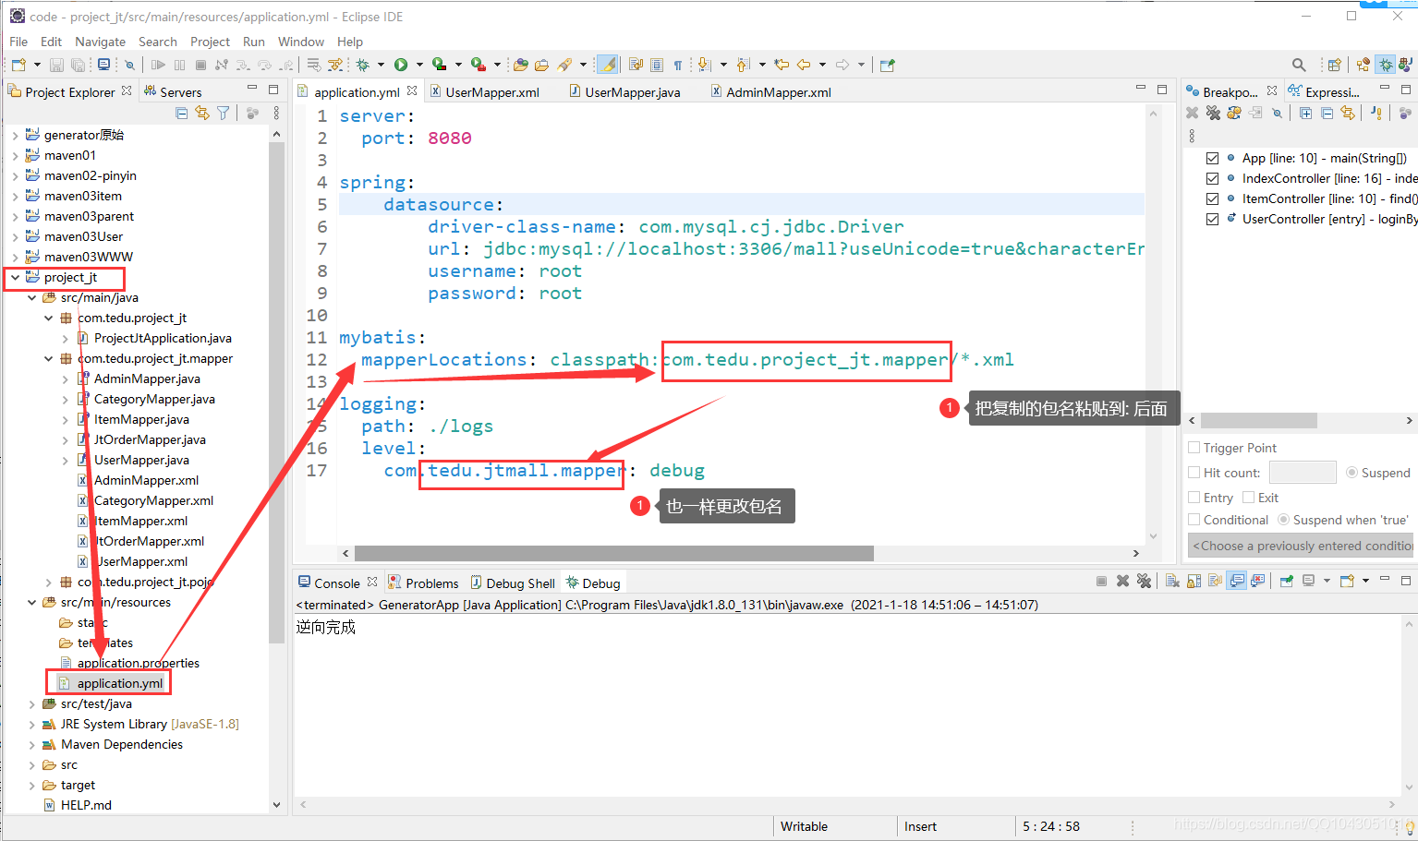Uncheck the ItemController [line: 10] breakpoint
This screenshot has height=841, width=1418.
pos(1212,198)
